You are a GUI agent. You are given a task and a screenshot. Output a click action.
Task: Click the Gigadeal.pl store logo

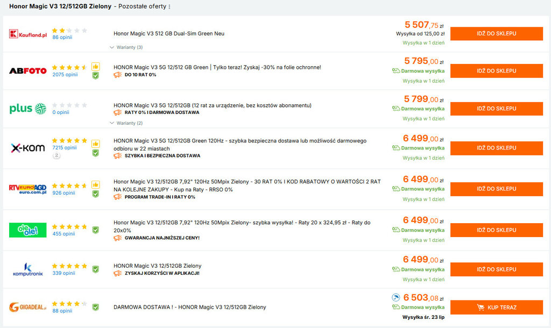tap(27, 308)
